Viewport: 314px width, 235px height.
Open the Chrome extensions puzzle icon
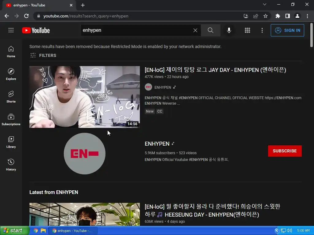[278, 16]
